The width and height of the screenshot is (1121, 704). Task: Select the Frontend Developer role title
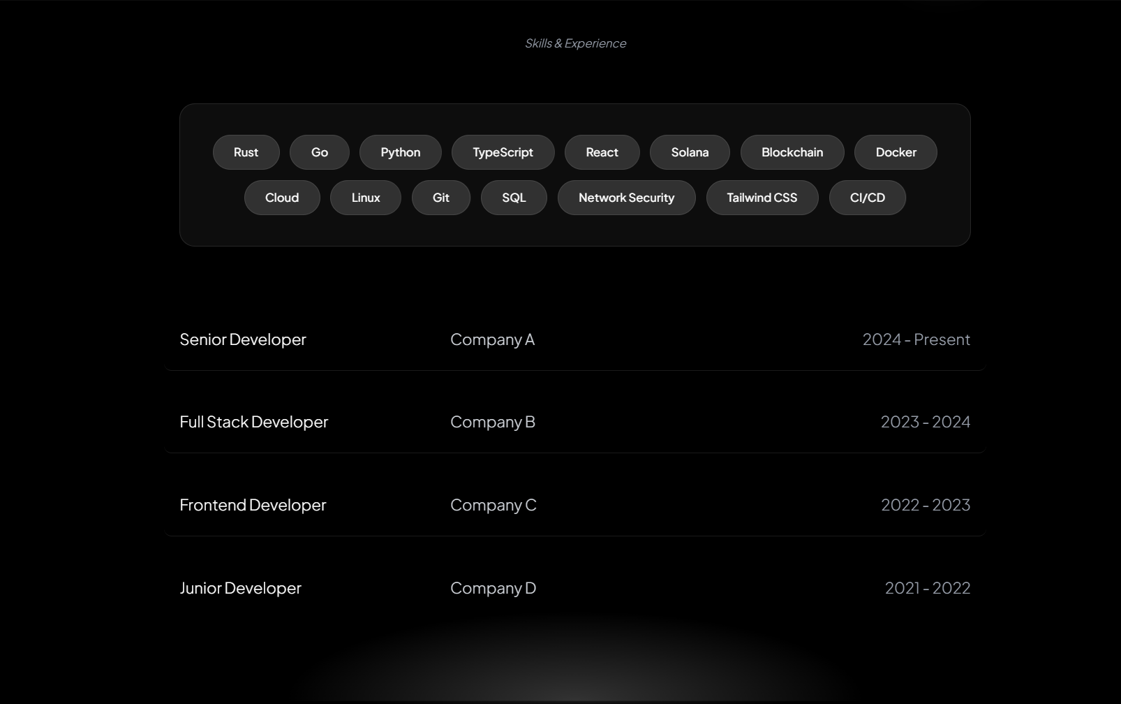pos(253,505)
